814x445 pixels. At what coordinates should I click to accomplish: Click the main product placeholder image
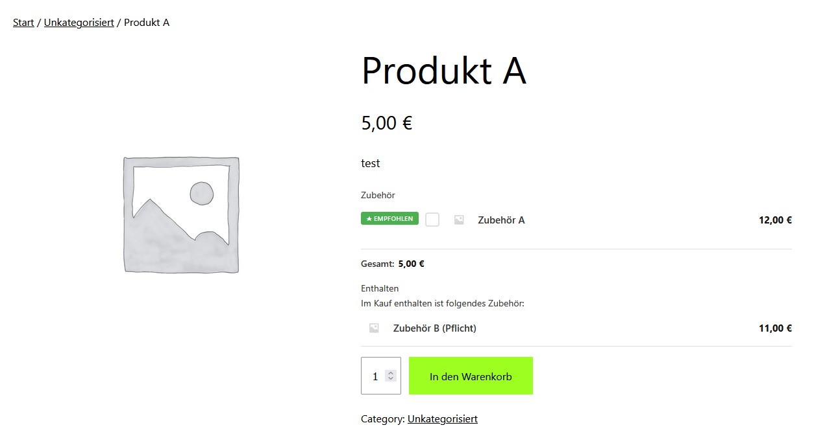[182, 214]
